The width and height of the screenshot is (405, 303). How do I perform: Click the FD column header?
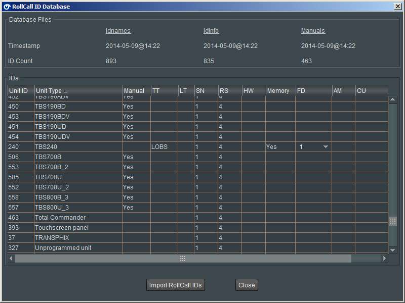(x=313, y=91)
